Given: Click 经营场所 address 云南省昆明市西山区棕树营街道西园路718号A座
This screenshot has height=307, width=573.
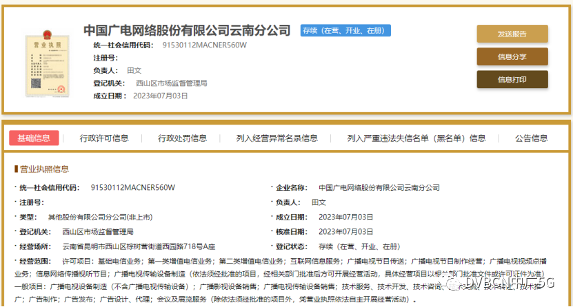Looking at the screenshot, I should 139,247.
